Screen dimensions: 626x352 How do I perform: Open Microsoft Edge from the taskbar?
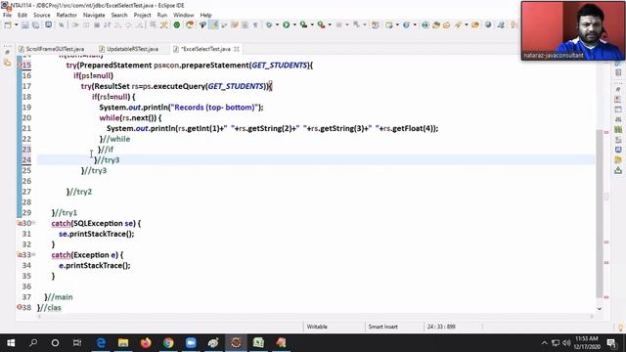point(101,343)
